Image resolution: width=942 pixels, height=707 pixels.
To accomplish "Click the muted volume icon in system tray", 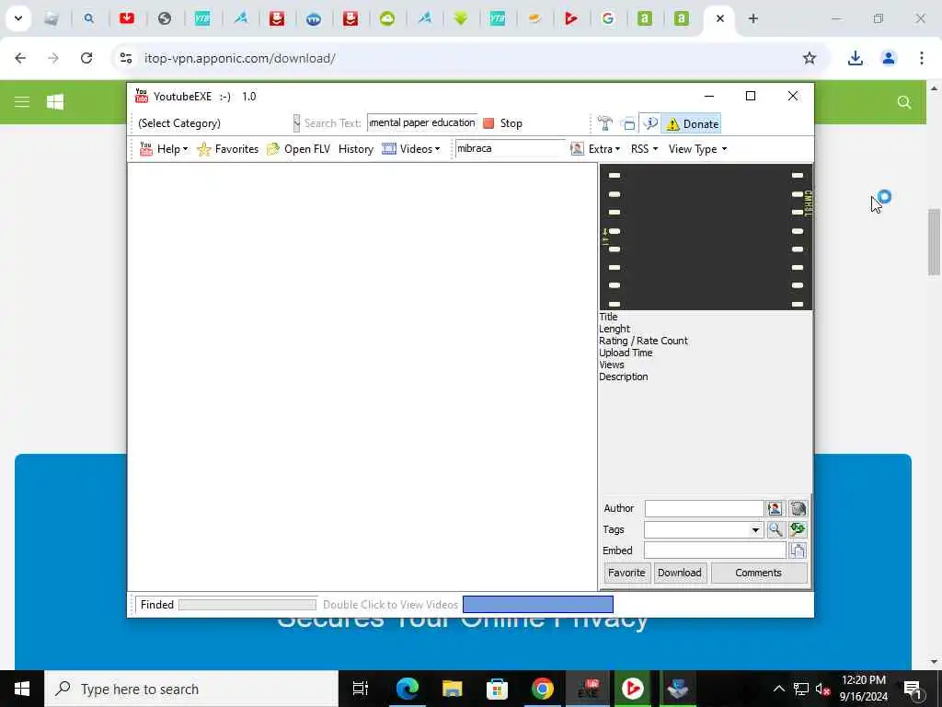I will click(x=822, y=689).
